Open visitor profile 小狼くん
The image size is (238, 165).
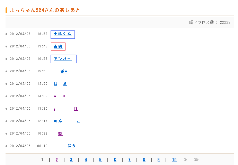62,34
